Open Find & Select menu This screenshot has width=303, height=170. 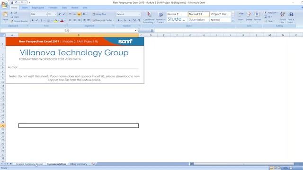point(291,17)
